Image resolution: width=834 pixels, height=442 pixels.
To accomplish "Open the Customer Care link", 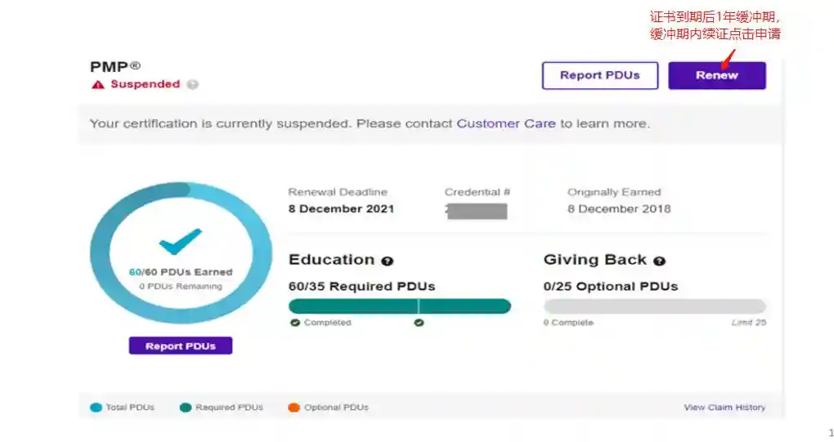I will point(505,123).
